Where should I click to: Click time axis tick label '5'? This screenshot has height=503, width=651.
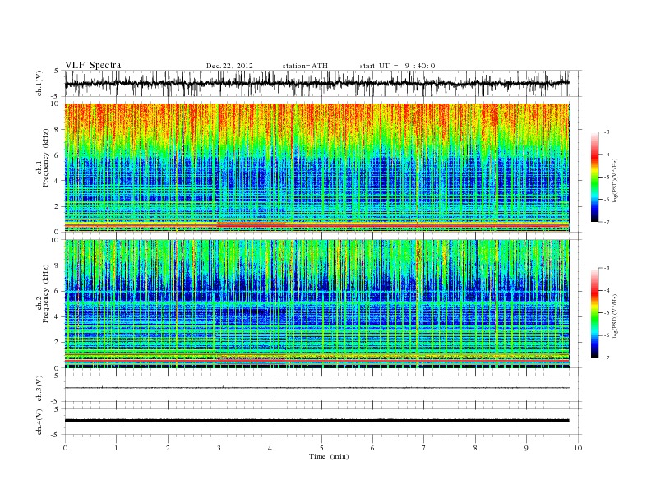tap(321, 448)
